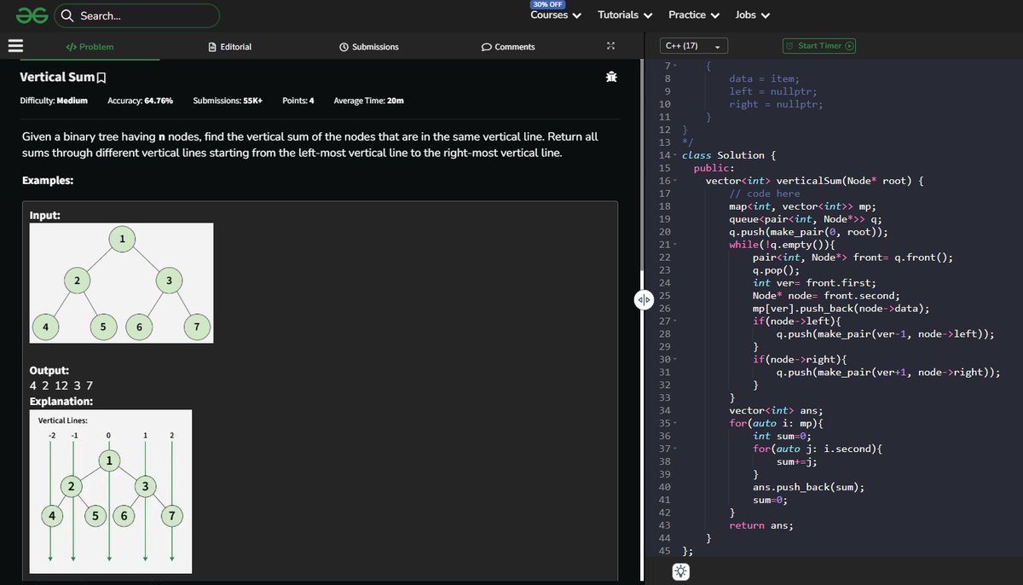Click code line 'q.pop();'

pos(776,270)
